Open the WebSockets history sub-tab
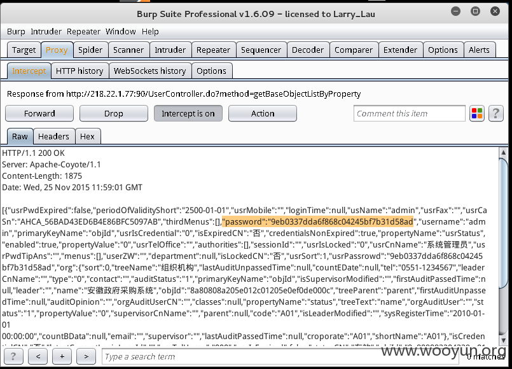Image resolution: width=512 pixels, height=369 pixels. (x=150, y=71)
